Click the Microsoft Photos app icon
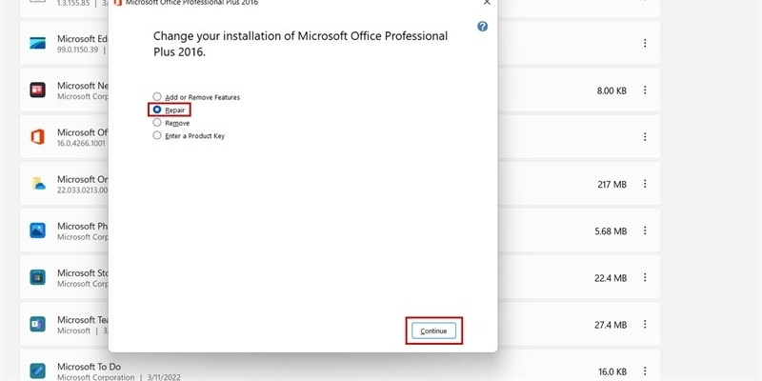The height and width of the screenshot is (381, 762). pyautogui.click(x=37, y=231)
